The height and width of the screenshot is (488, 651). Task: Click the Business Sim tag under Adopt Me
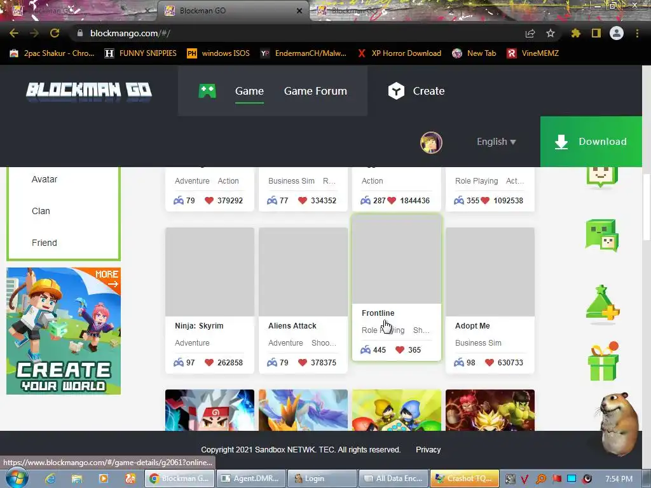pos(478,342)
